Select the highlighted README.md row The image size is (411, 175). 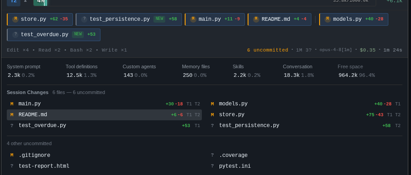tap(104, 115)
